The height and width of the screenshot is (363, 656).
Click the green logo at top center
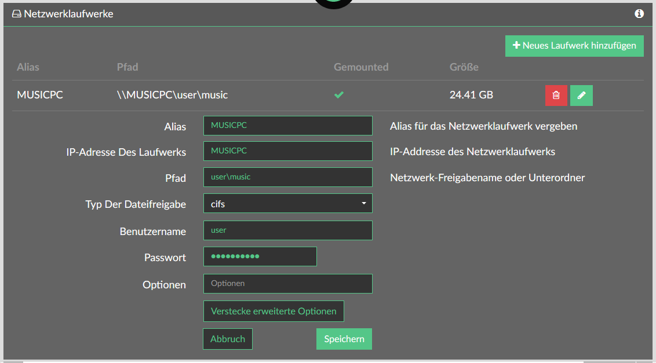334,3
